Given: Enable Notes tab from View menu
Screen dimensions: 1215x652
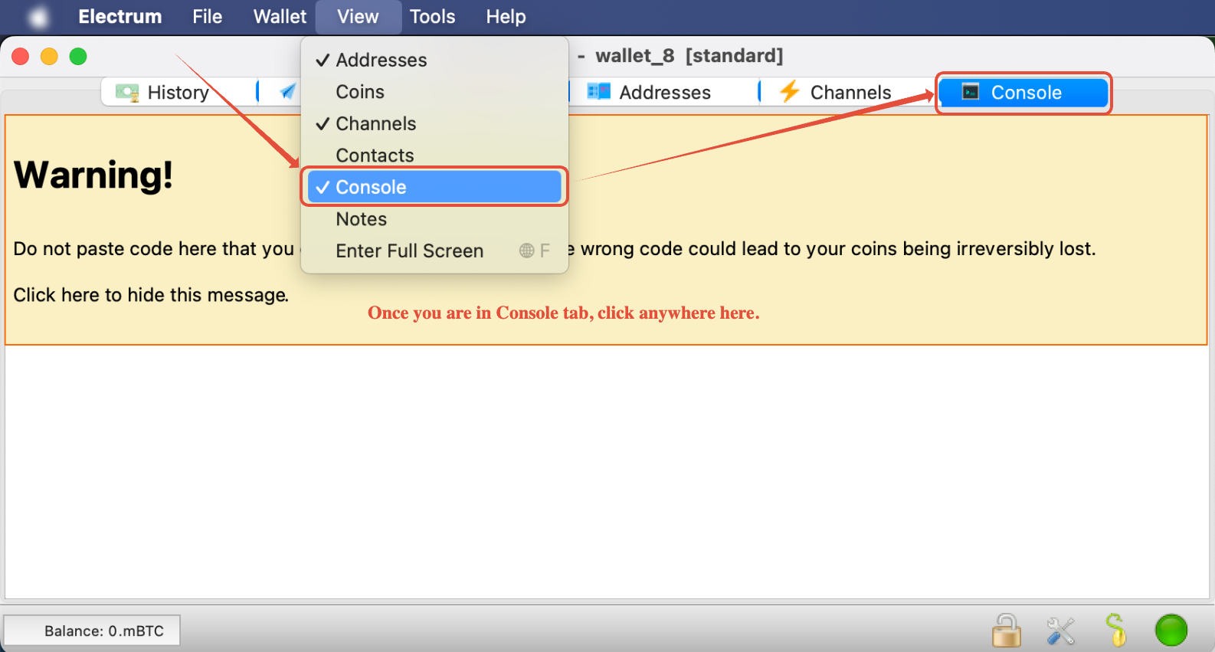Looking at the screenshot, I should 434,219.
